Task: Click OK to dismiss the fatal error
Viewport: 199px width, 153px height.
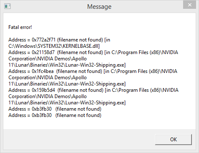Action: (173, 140)
